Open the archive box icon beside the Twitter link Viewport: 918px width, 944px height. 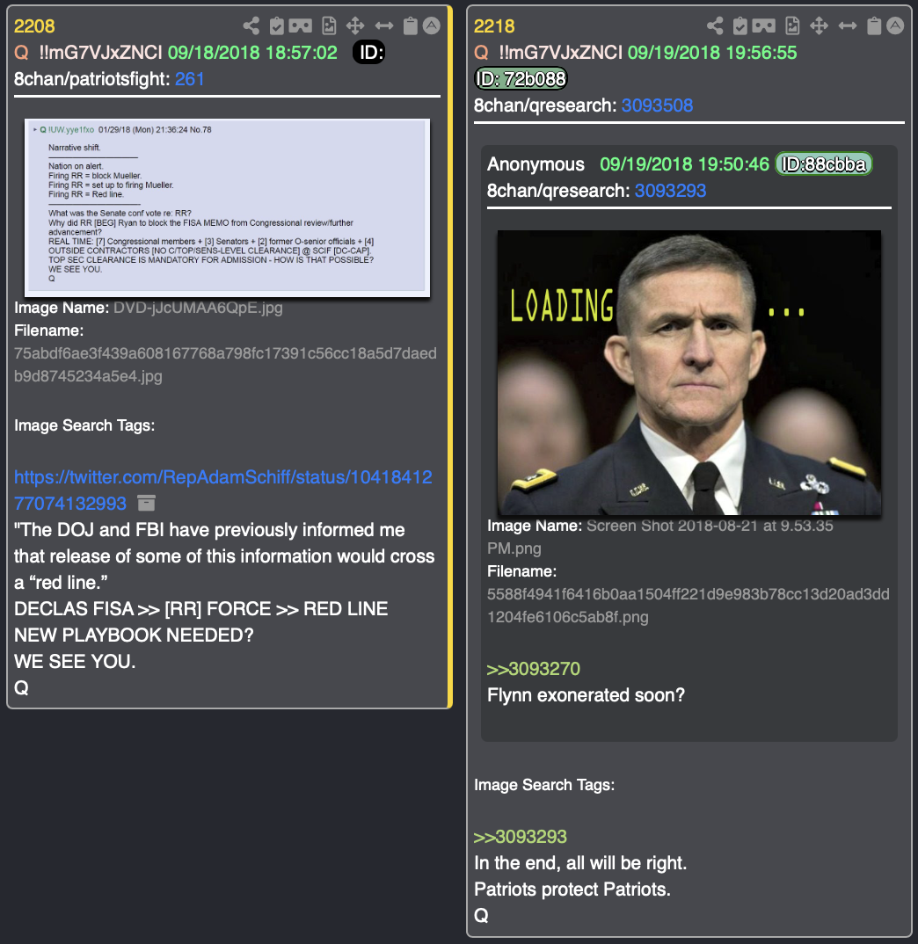coord(146,503)
